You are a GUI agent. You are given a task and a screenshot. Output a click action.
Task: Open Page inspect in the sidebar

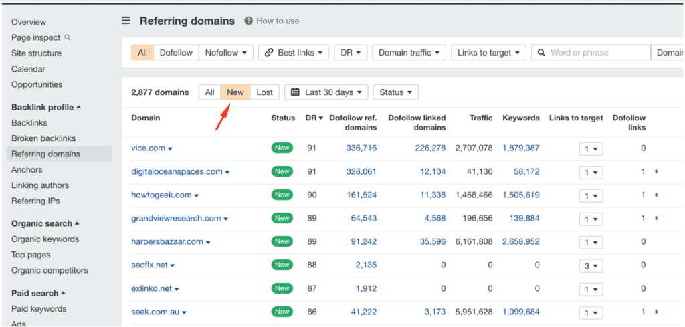[x=36, y=37]
